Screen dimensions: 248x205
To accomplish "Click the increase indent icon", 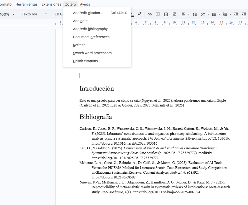I will [x=244, y=14].
